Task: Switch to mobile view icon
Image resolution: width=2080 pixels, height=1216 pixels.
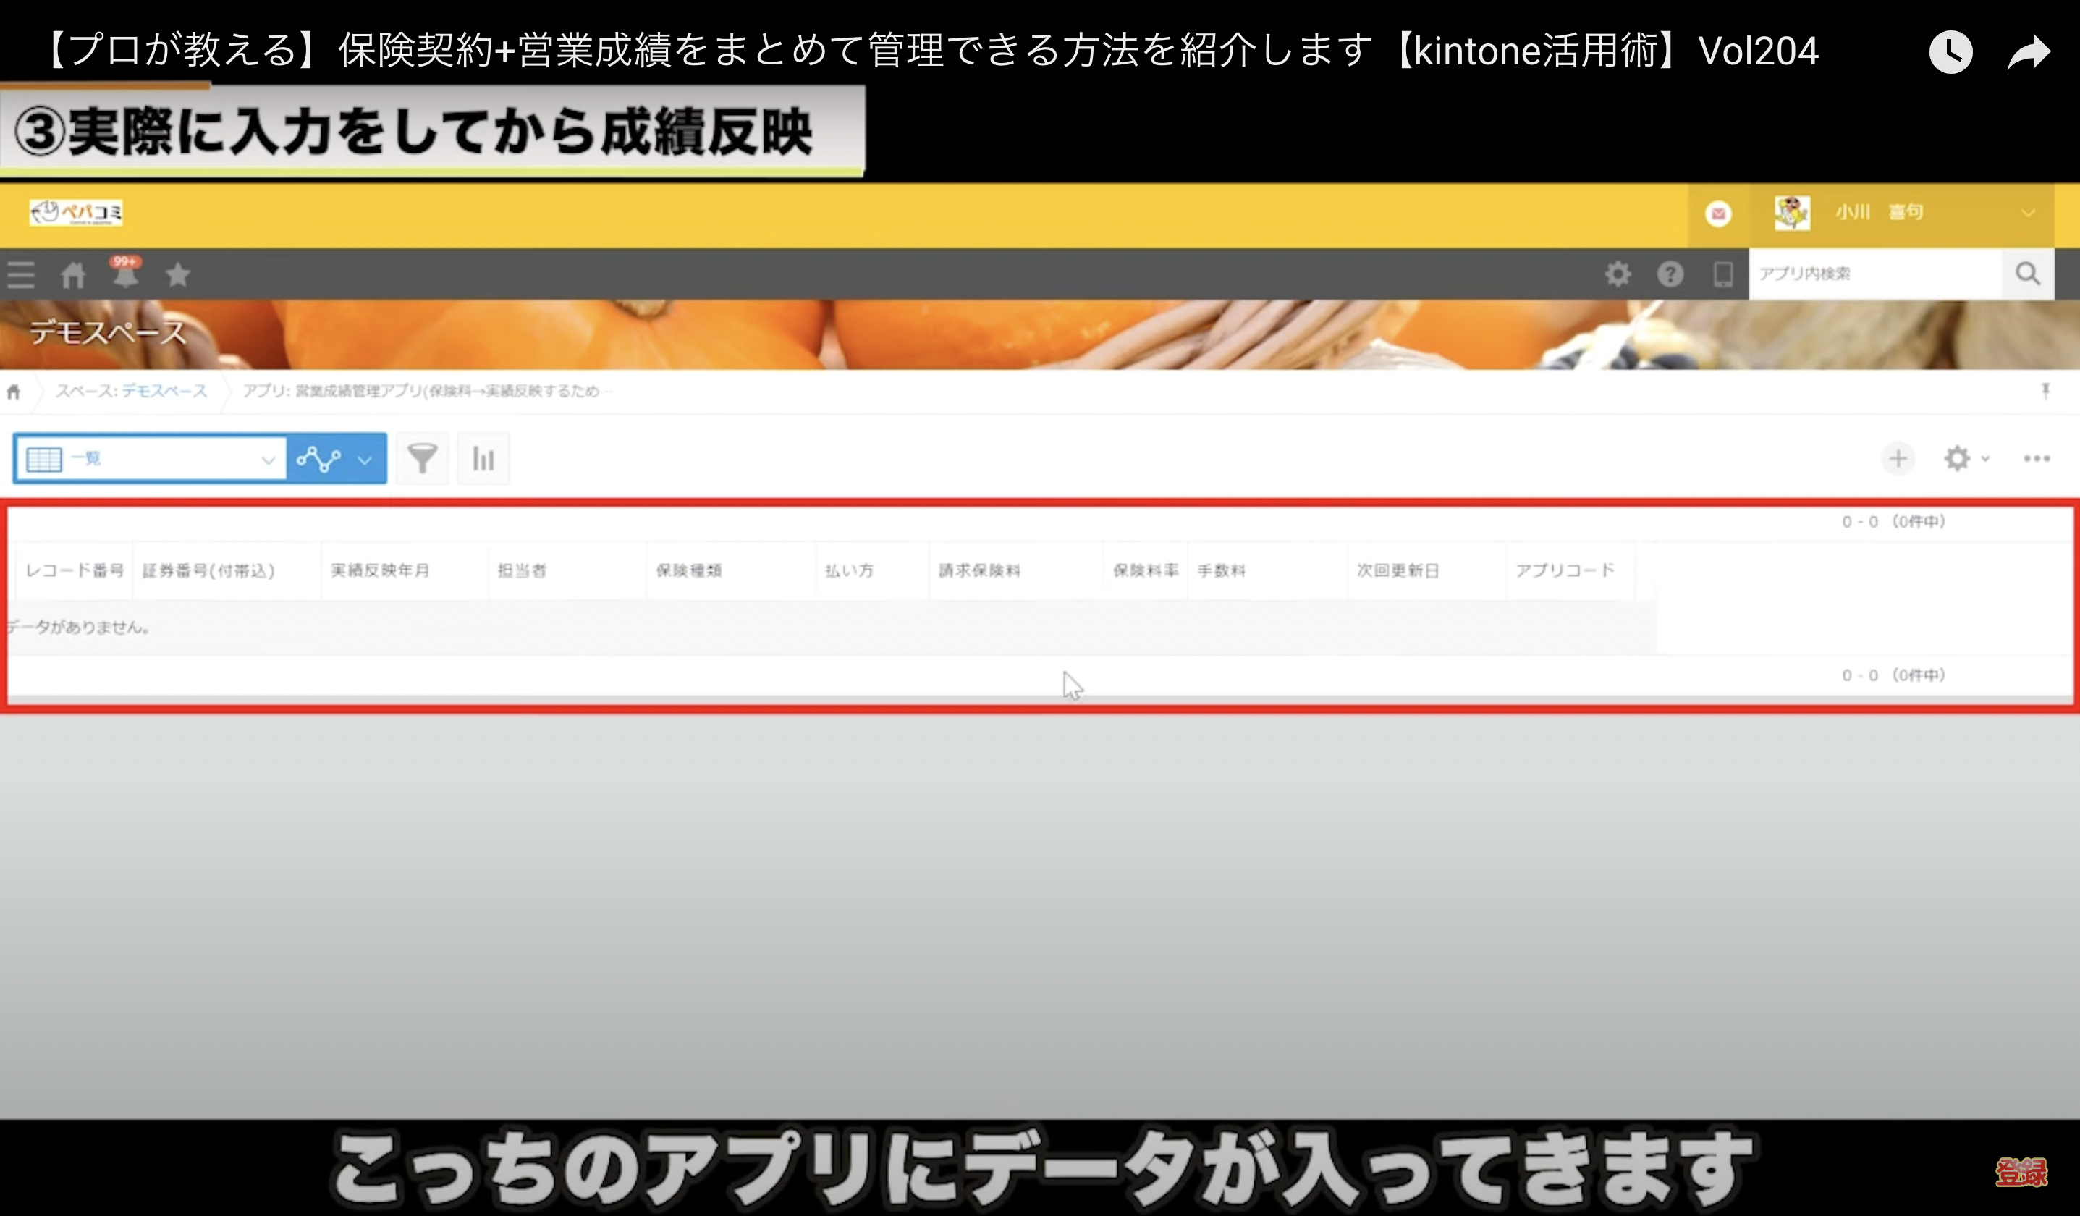Action: pyautogui.click(x=1722, y=274)
